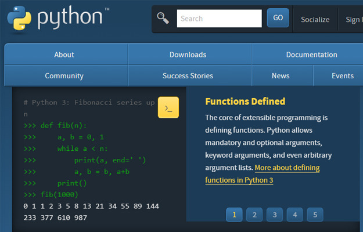
Task: Open the Socialize menu
Action: pyautogui.click(x=315, y=20)
